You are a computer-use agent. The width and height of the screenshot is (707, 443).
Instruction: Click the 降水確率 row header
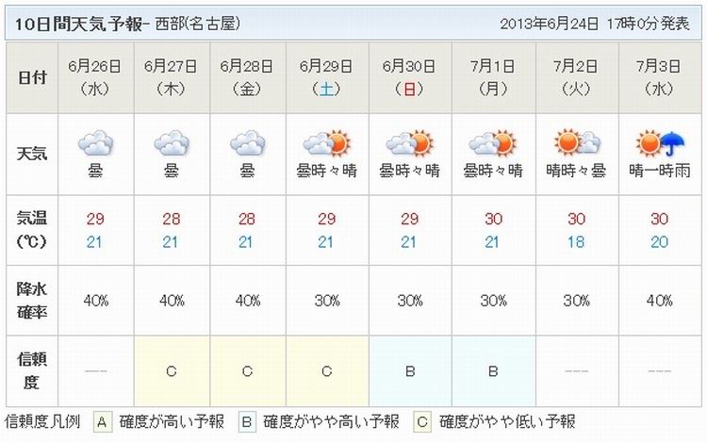point(31,300)
